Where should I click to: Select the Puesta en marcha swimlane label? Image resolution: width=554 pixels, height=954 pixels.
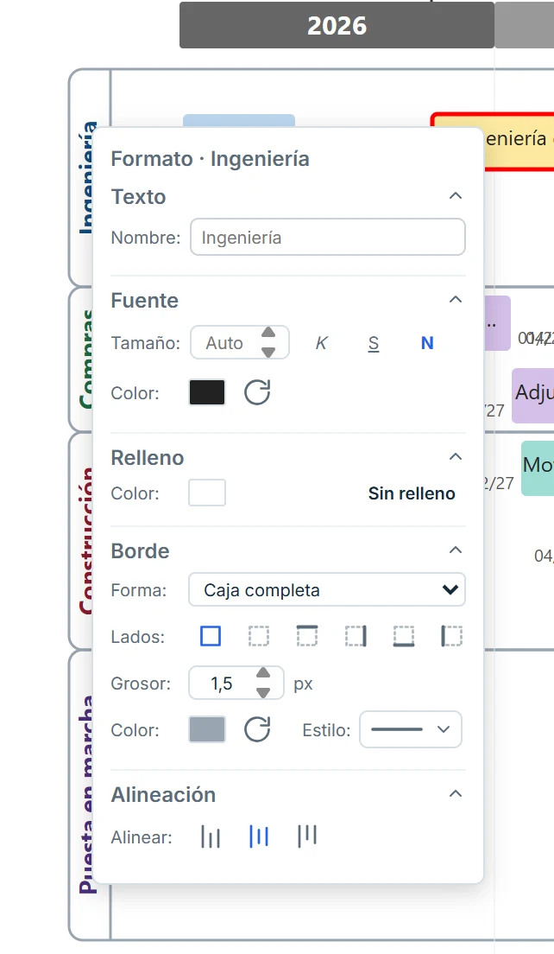tap(87, 794)
